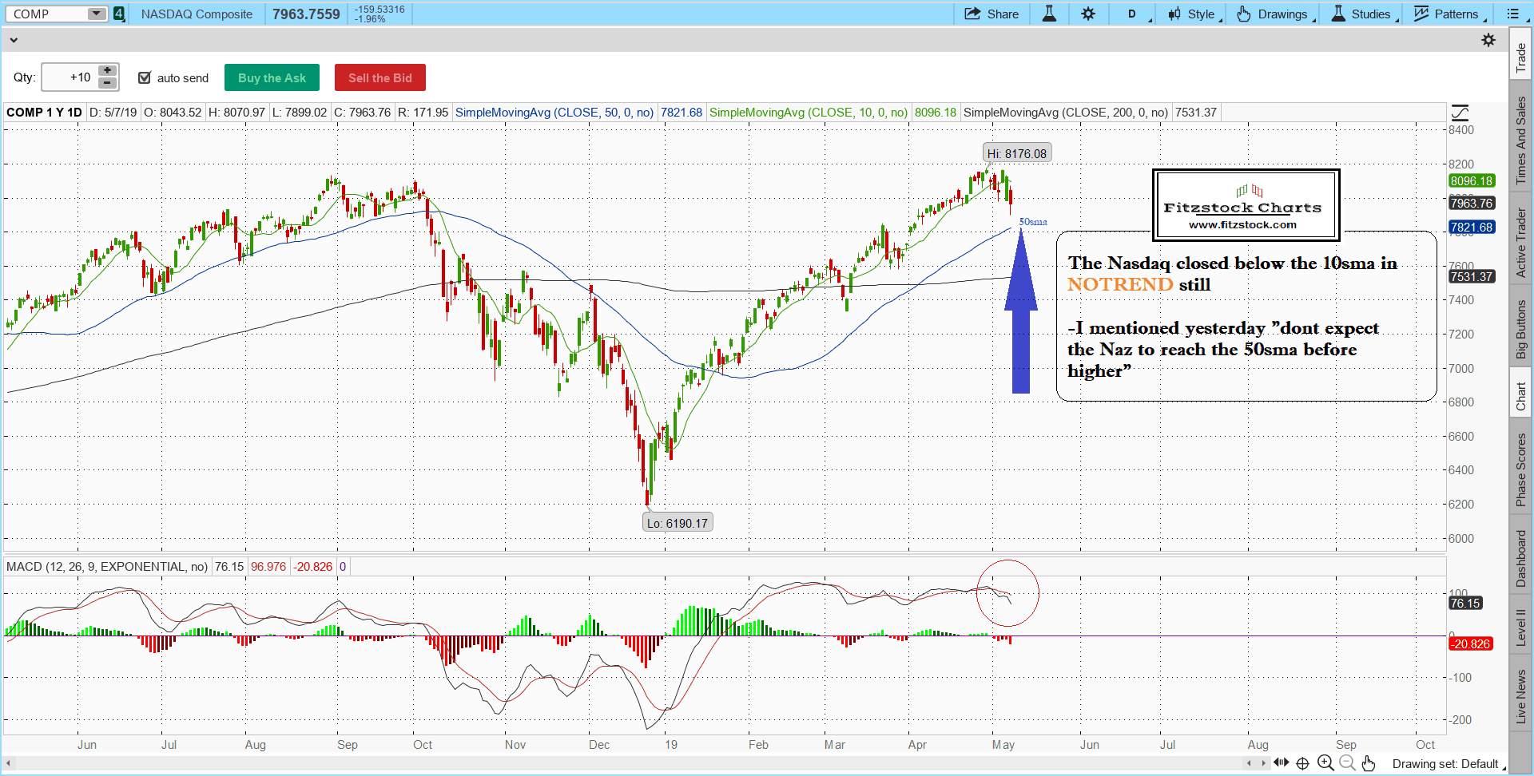Click the Buy the Ask button

coord(272,77)
